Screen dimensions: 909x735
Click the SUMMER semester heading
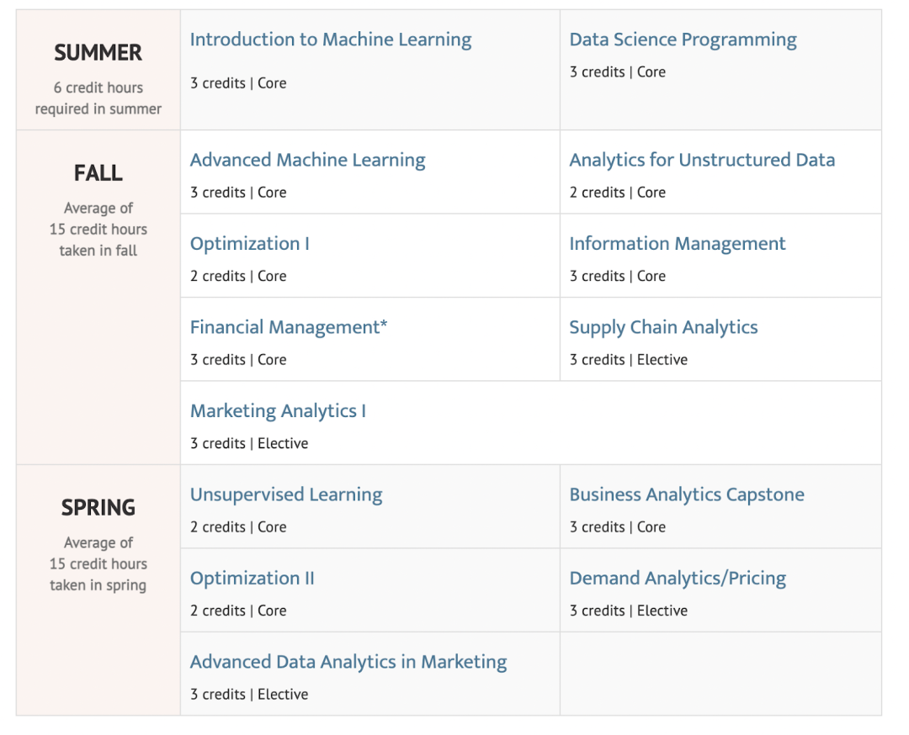(x=98, y=53)
